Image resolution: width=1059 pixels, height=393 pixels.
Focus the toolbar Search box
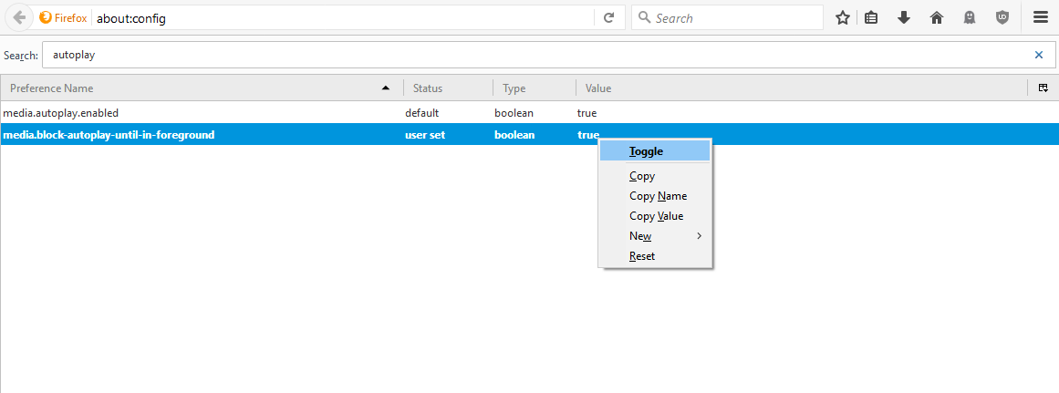point(727,18)
